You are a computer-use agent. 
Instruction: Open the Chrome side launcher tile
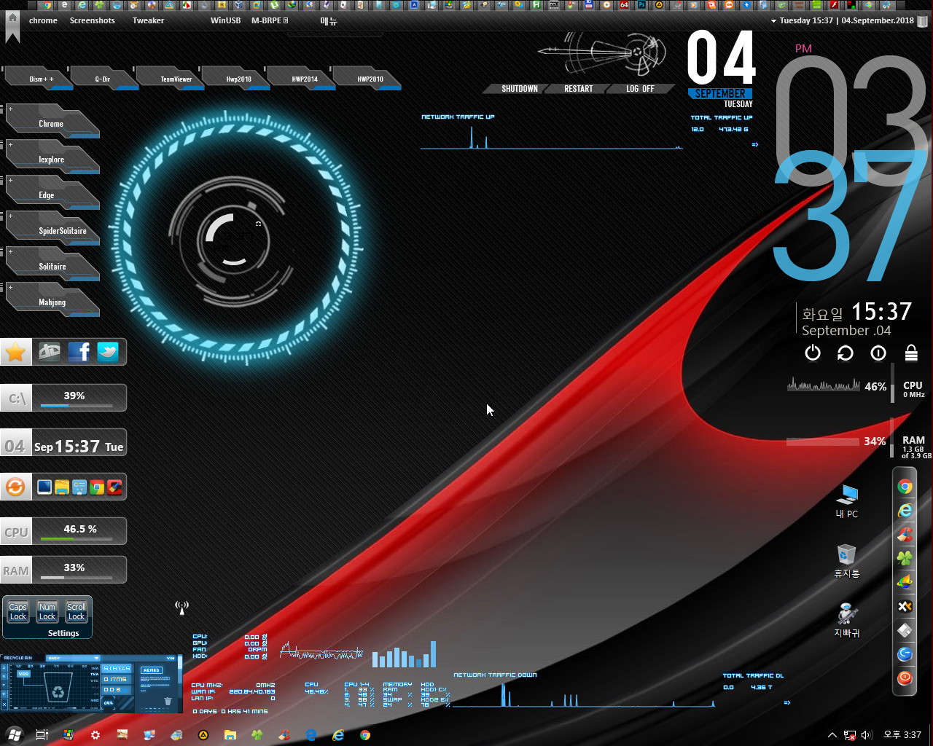click(x=52, y=122)
